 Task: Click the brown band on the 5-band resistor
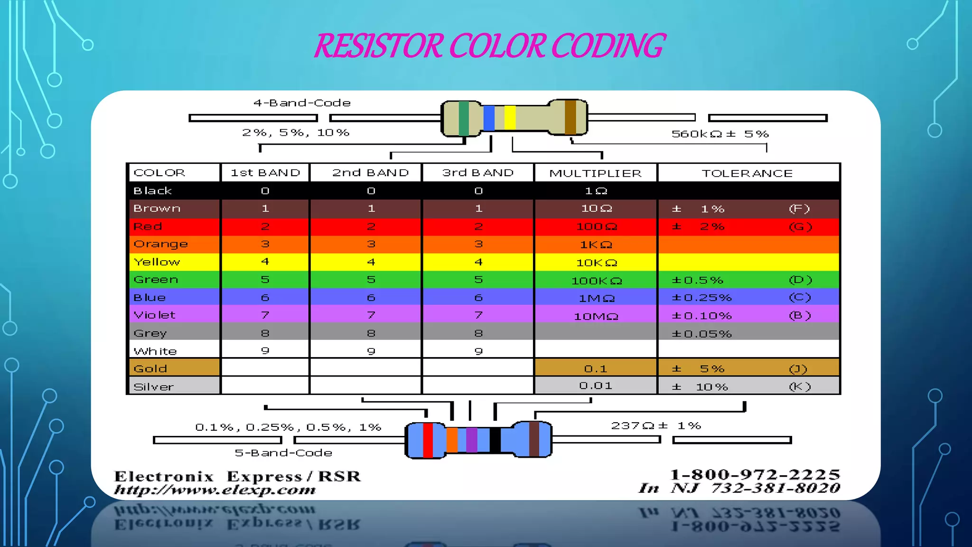point(534,439)
